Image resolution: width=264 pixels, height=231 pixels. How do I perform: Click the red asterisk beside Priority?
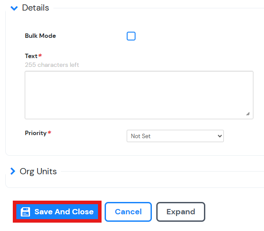(x=49, y=132)
